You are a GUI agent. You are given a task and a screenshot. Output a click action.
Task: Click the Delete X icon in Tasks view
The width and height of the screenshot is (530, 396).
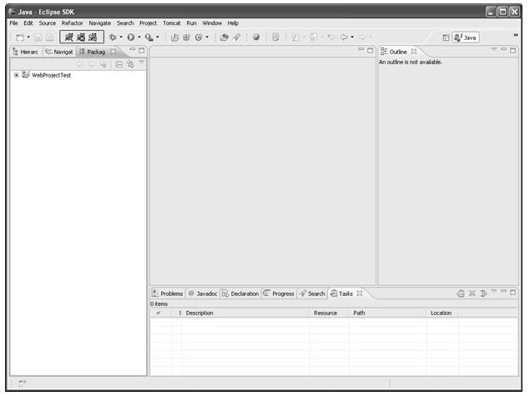click(472, 293)
